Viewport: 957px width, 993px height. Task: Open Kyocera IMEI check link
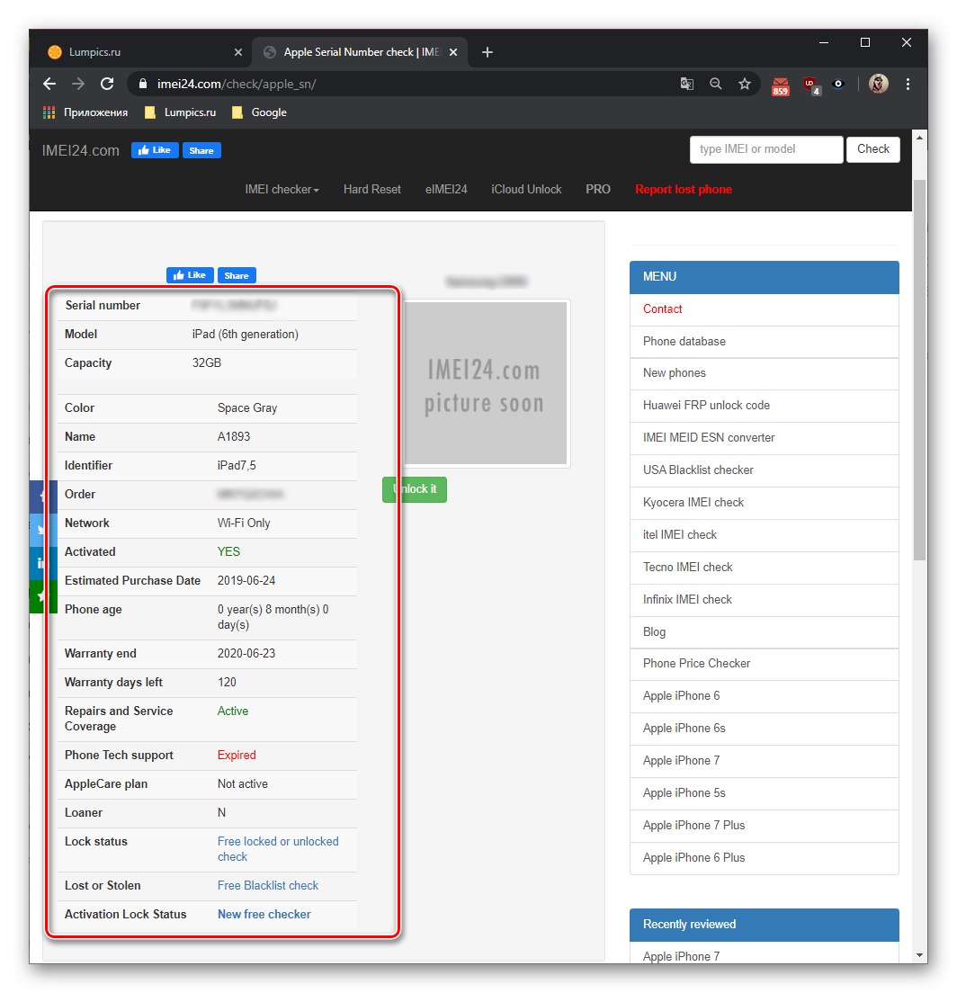click(764, 503)
